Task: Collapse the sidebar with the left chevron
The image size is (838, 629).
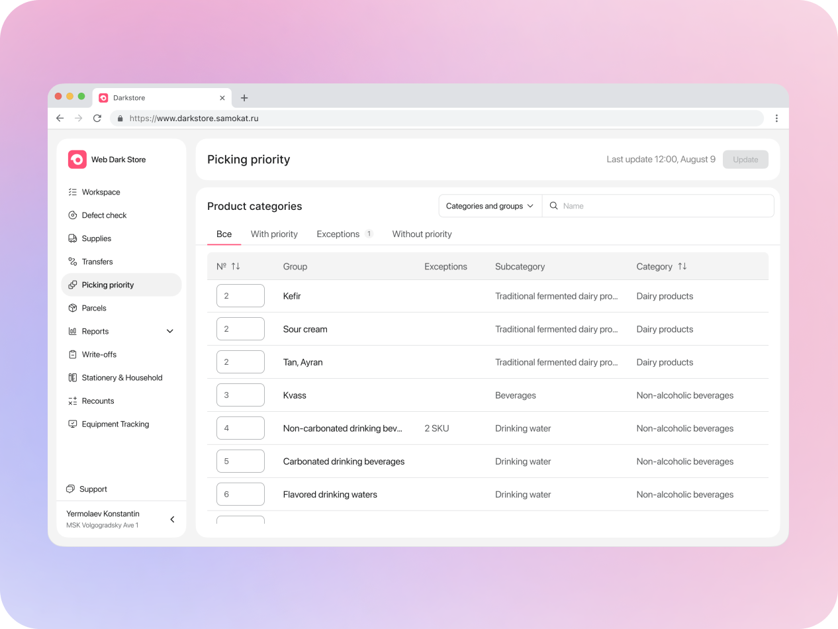Action: tap(172, 520)
